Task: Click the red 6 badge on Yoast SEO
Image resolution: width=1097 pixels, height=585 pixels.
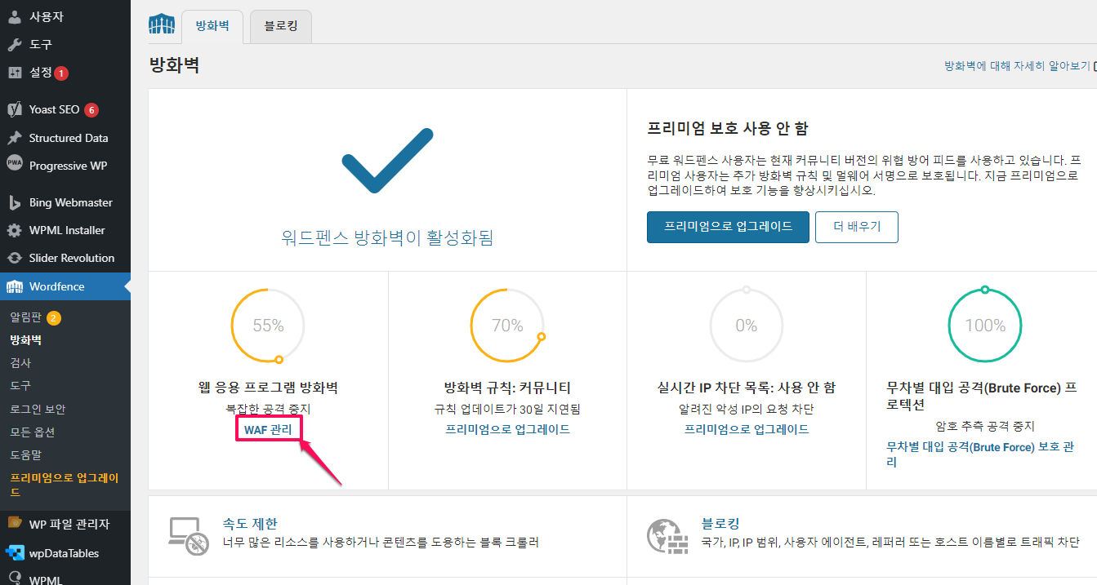Action: (x=91, y=109)
